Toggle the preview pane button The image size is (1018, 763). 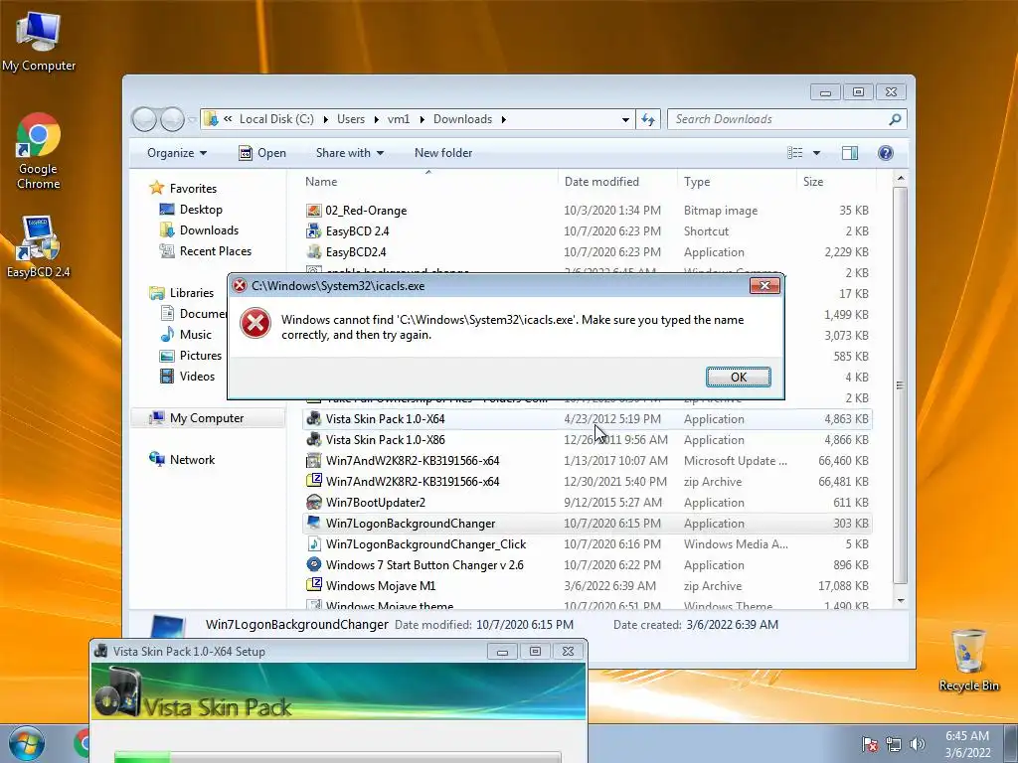click(x=849, y=153)
